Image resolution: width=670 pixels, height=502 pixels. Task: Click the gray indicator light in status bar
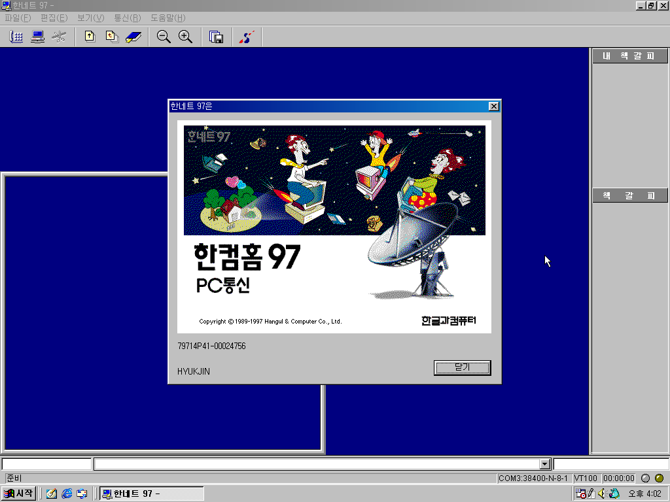(646, 478)
